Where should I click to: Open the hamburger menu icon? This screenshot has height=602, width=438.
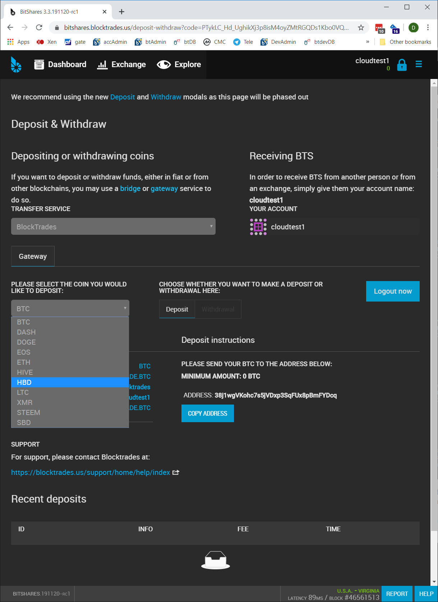(419, 64)
